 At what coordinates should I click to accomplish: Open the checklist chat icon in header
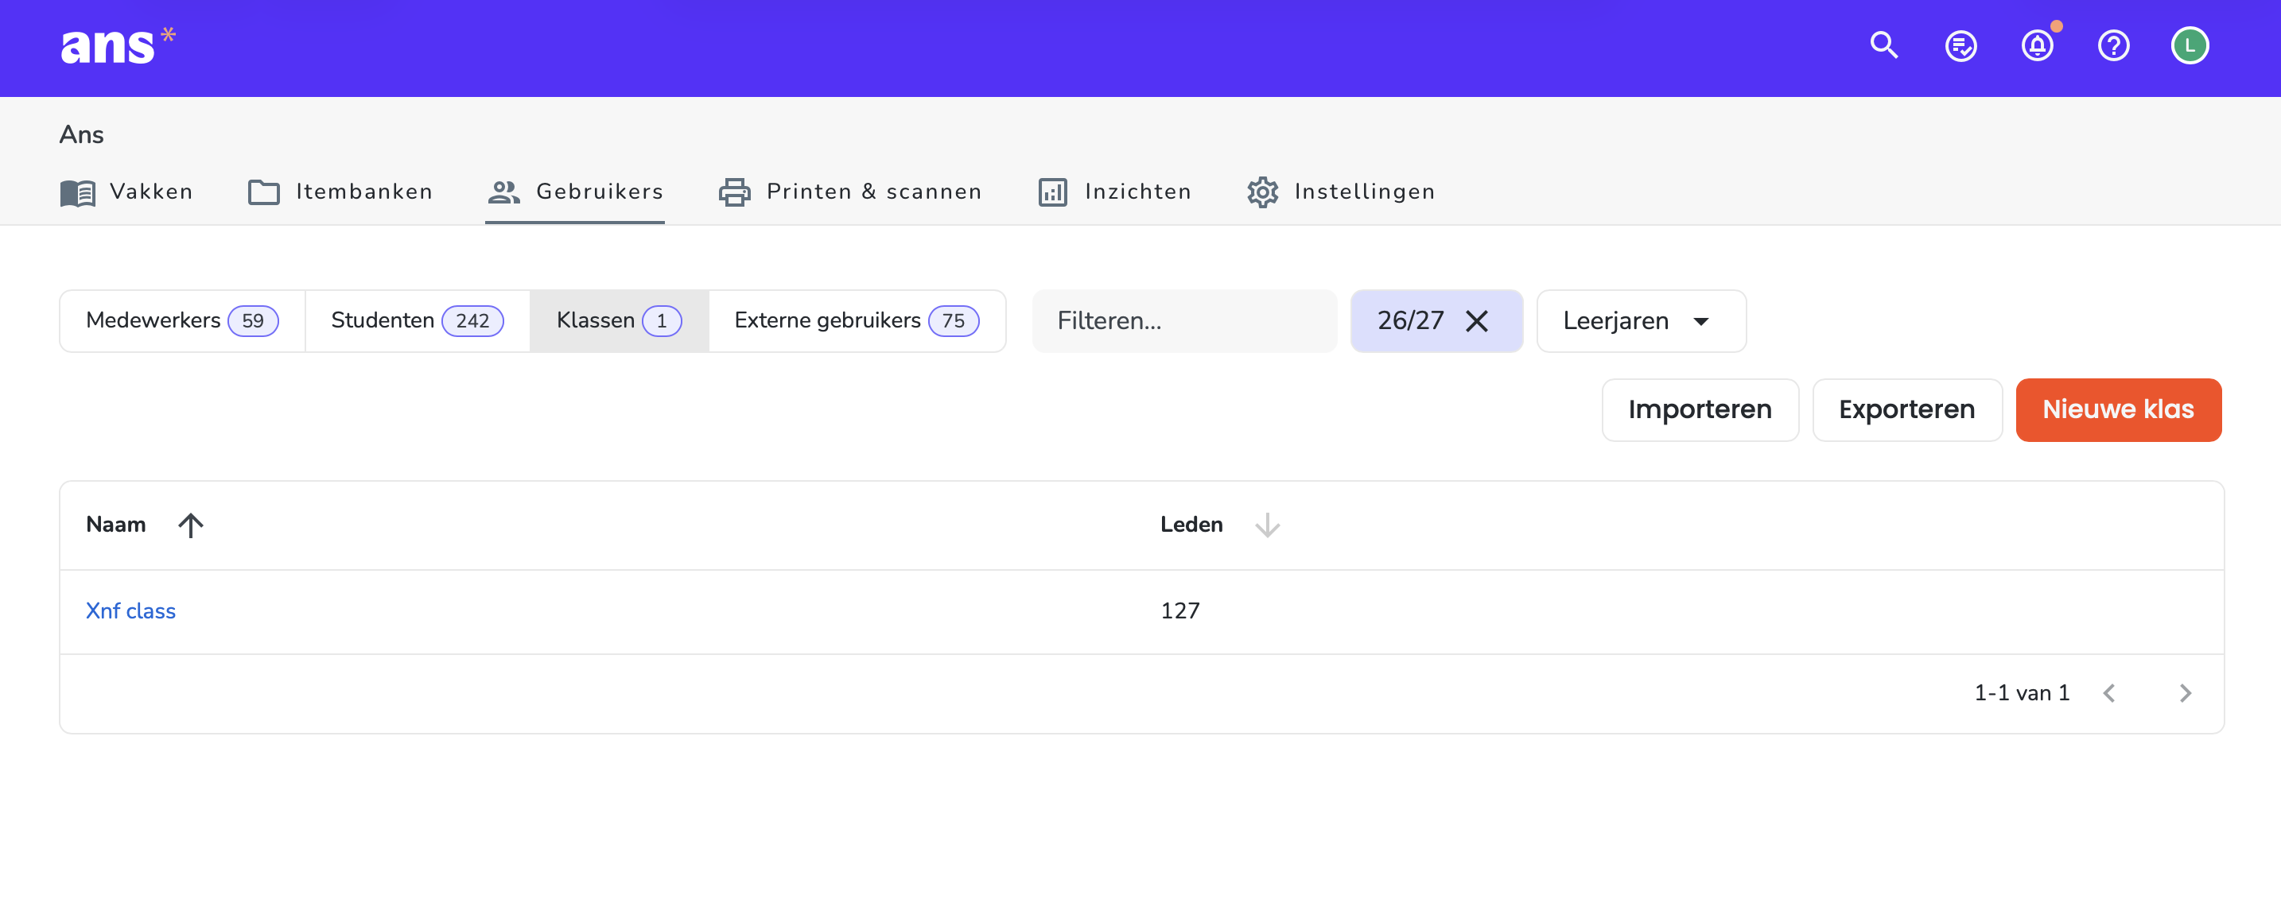[x=1960, y=45]
